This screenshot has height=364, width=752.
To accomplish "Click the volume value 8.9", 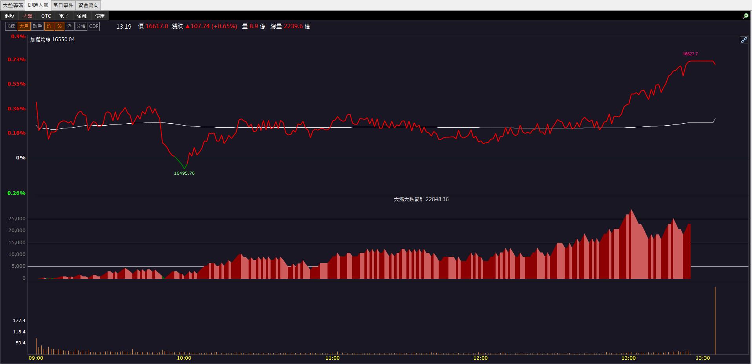I will tap(254, 26).
